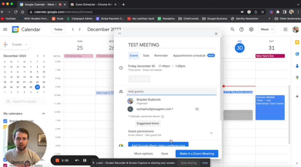Image resolution: width=301 pixels, height=167 pixels.
Task: Click Make it a Zoom Meeting
Action: (197, 154)
